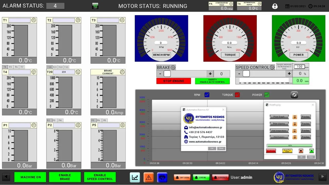Open the alarm warning triangle icon
329x185 pixels.
[148, 177]
